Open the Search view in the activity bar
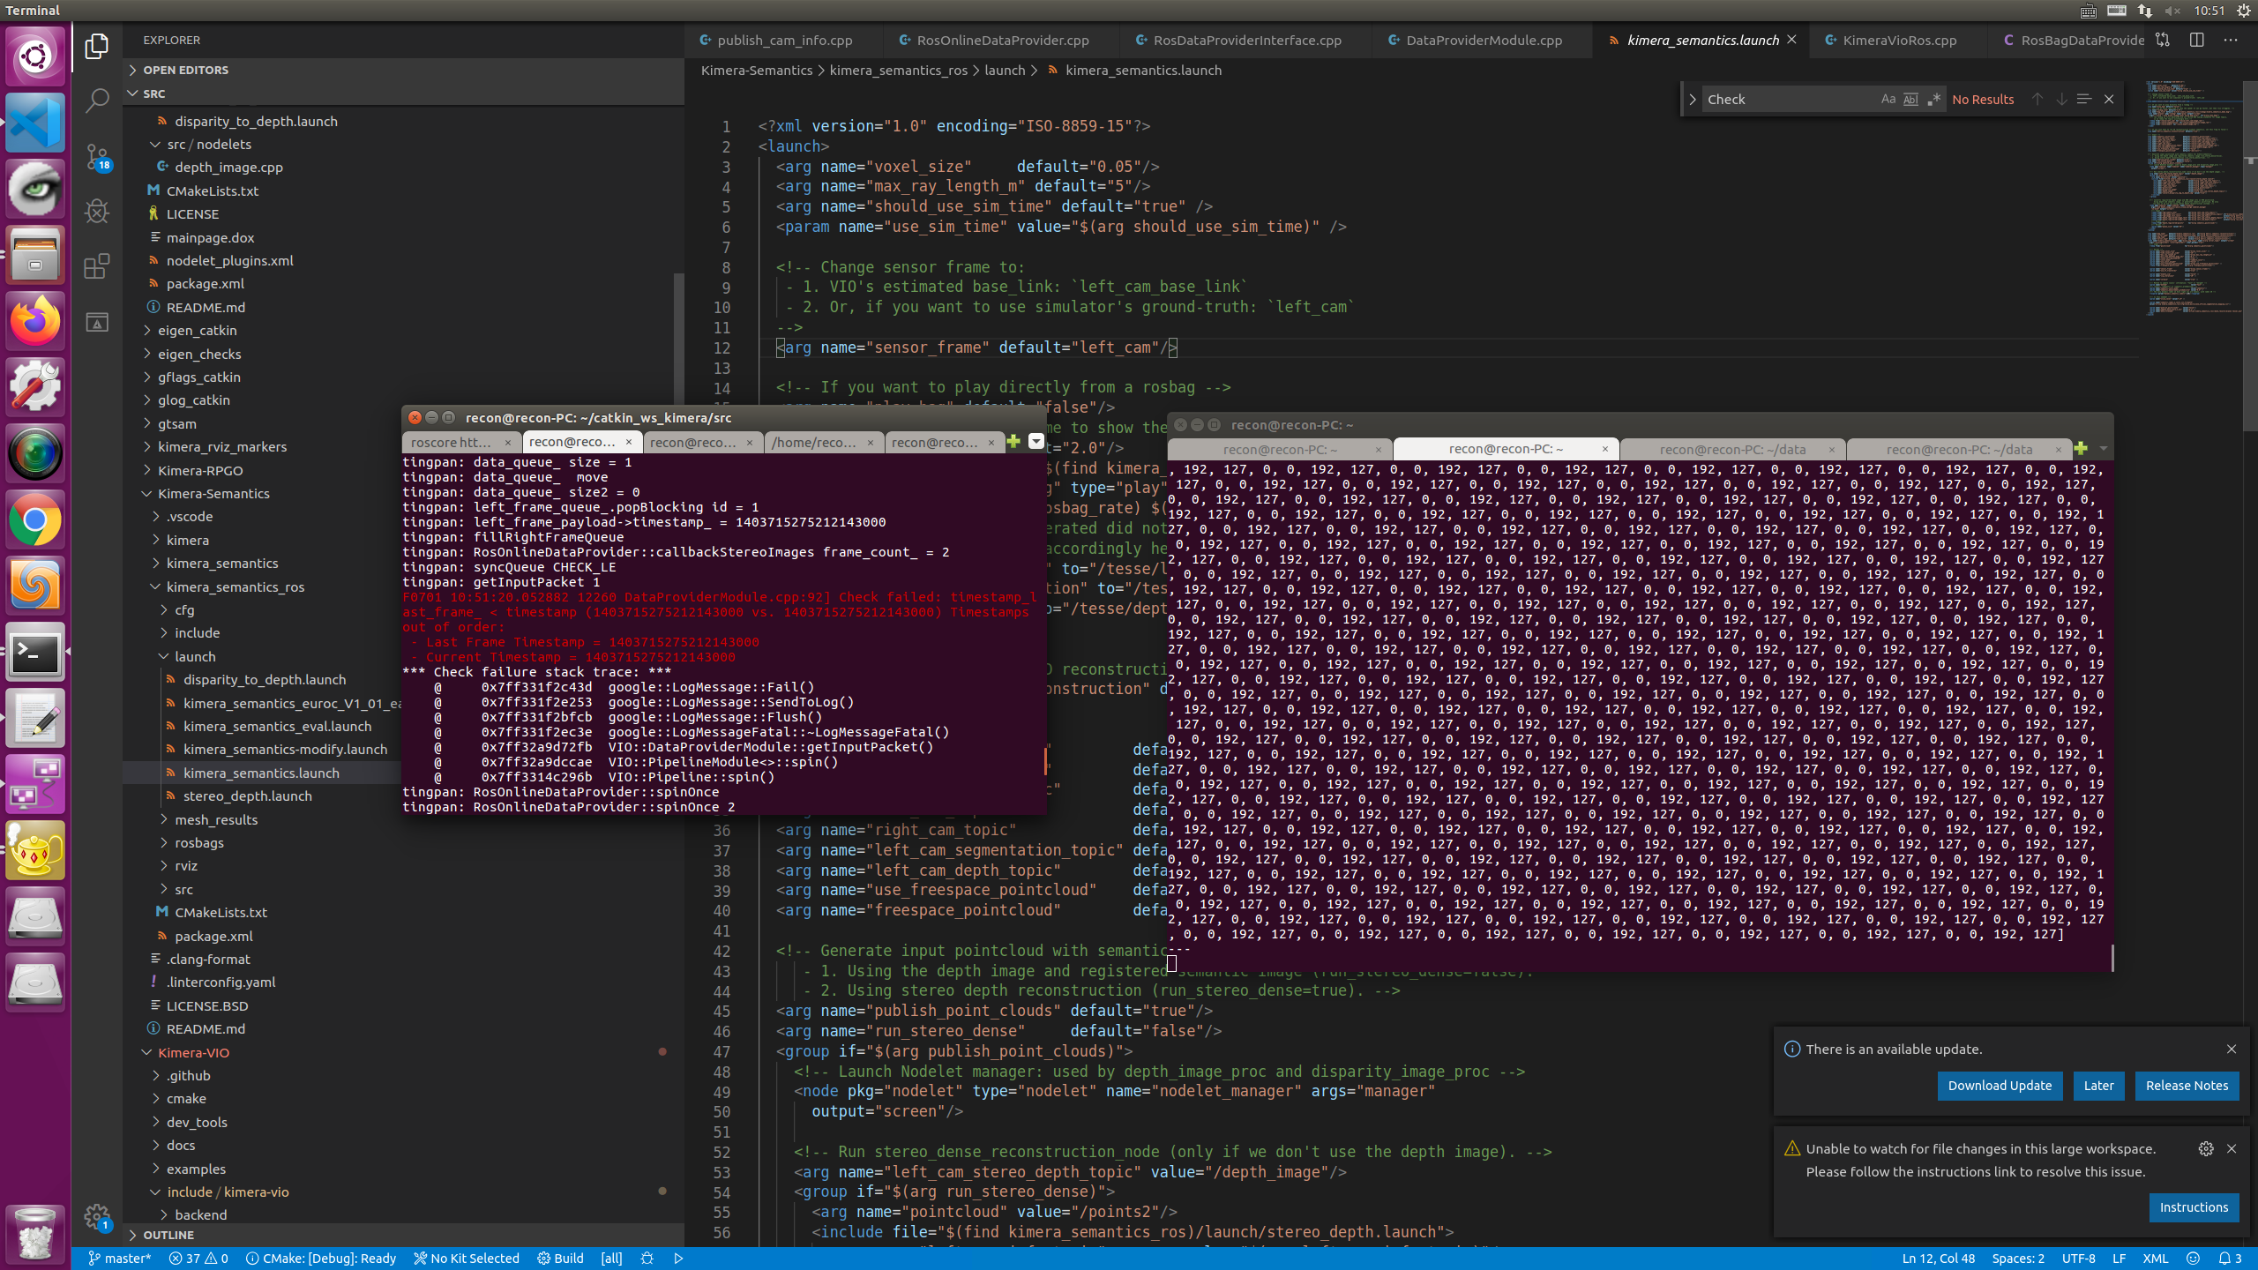 click(97, 100)
